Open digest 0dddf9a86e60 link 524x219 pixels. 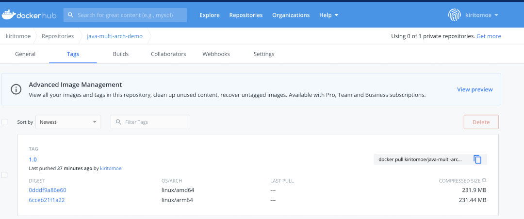(48, 190)
